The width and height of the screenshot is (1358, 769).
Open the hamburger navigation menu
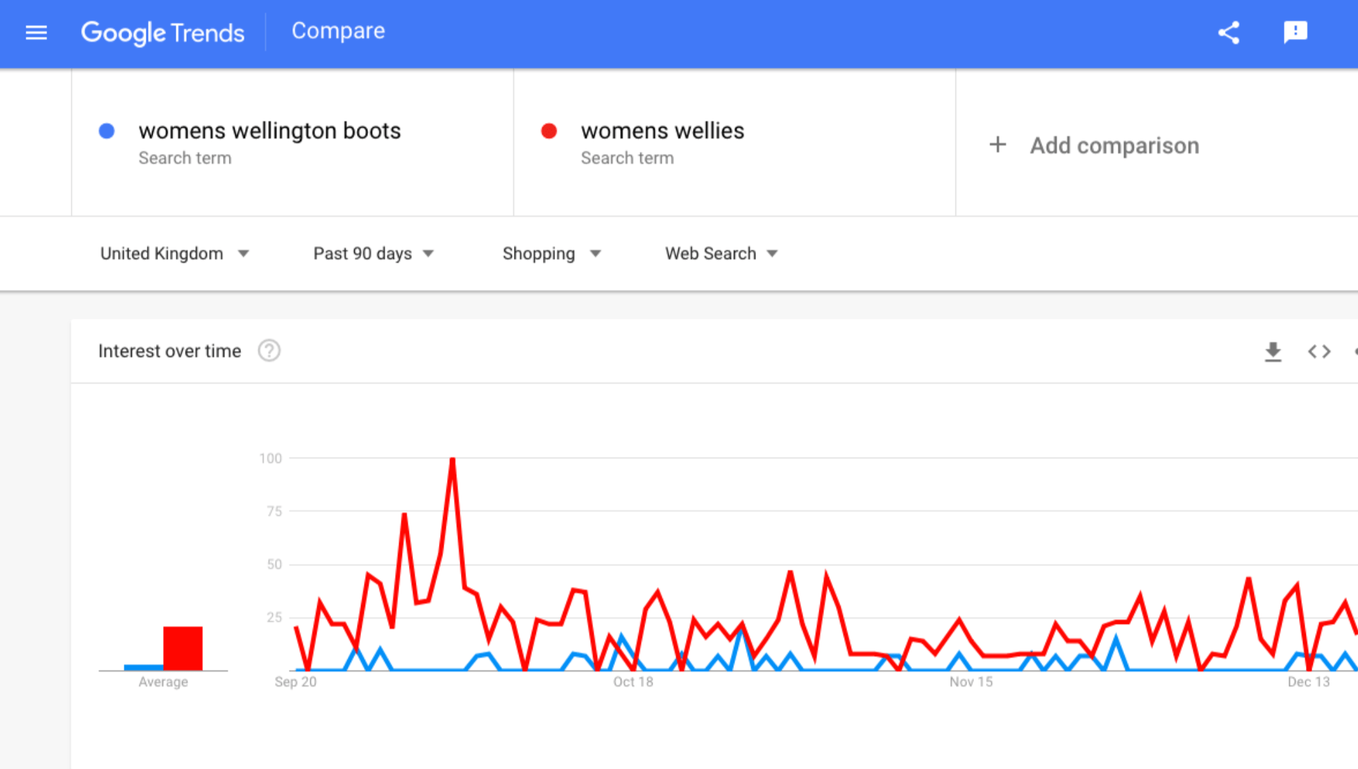click(x=36, y=33)
